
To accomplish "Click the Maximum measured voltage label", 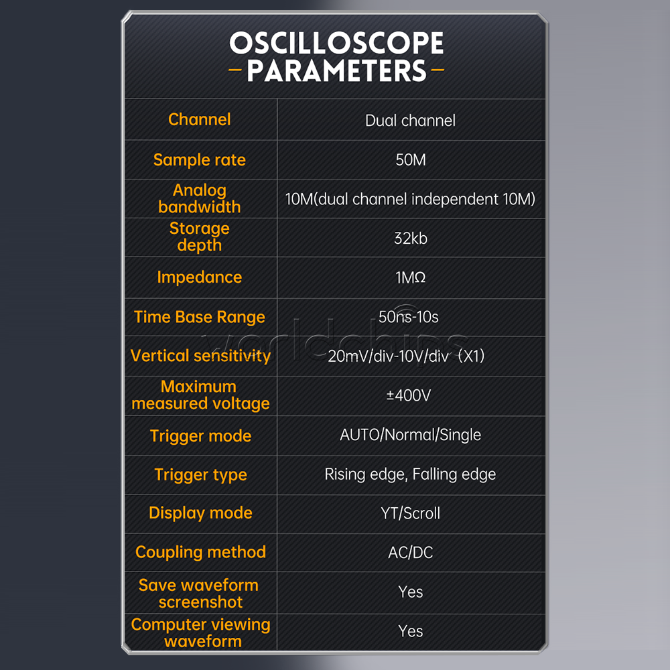I will click(x=200, y=395).
